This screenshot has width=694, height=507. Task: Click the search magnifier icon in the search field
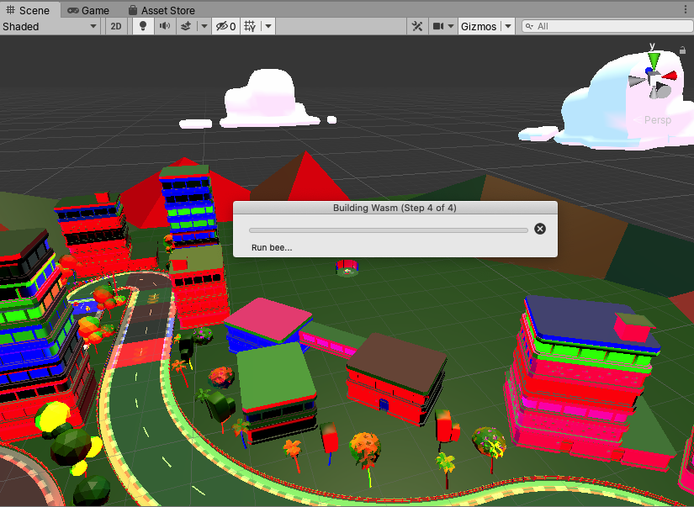click(529, 26)
